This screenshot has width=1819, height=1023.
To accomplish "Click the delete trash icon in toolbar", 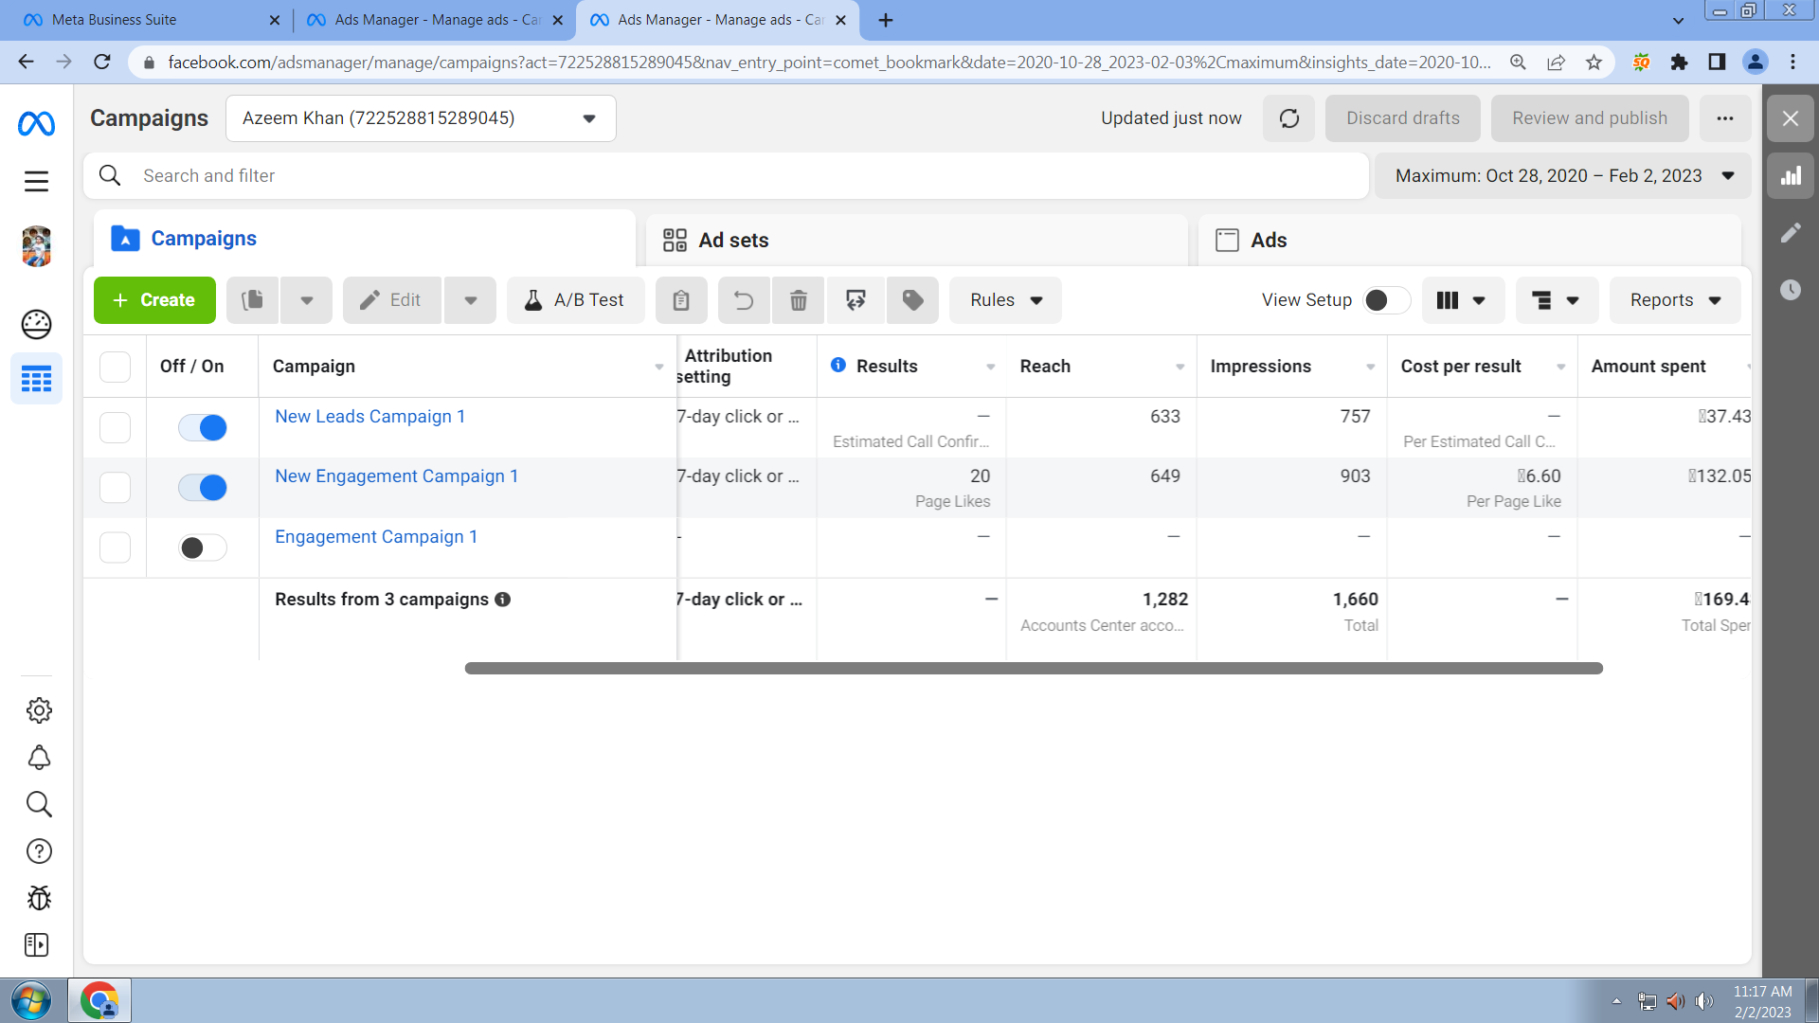I will [x=799, y=300].
